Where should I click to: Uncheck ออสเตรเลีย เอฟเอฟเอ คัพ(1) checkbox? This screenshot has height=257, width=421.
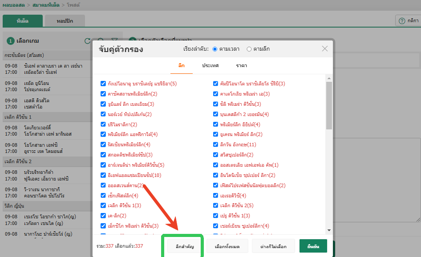pos(215,165)
